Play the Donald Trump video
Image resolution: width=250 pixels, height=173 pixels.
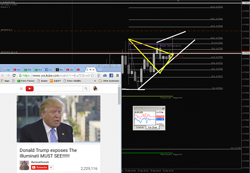click(x=58, y=119)
